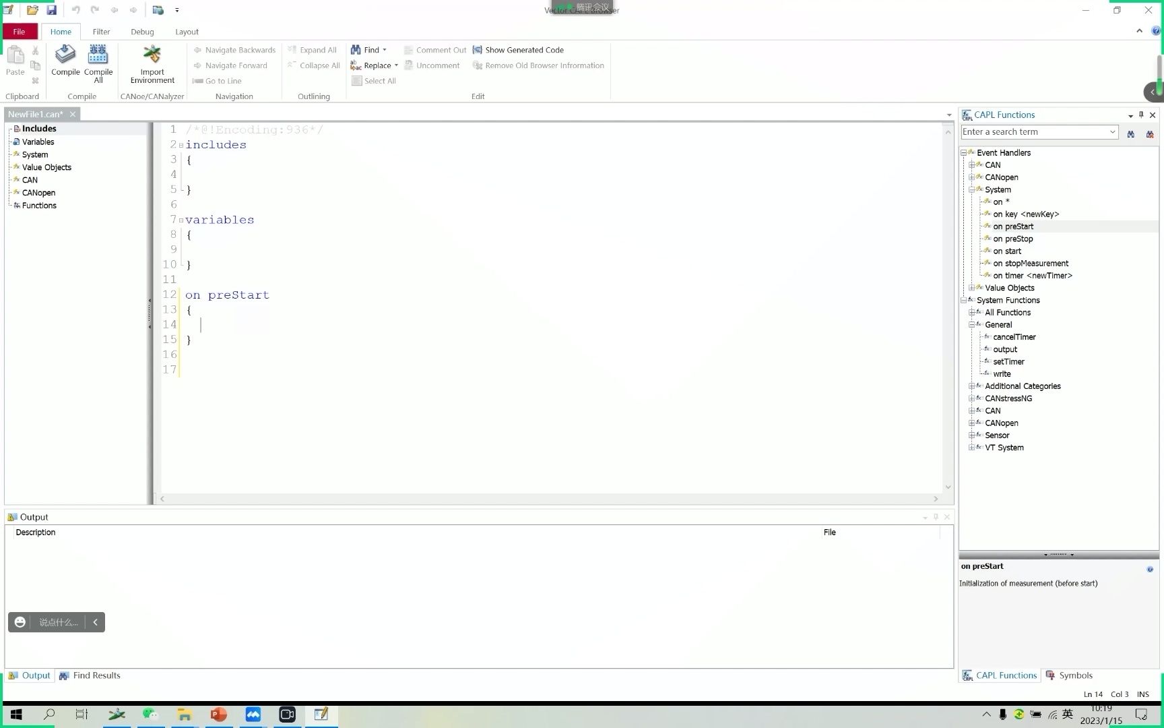Expand Value Objects in CAPL Functions
This screenshot has height=728, width=1164.
pos(971,288)
